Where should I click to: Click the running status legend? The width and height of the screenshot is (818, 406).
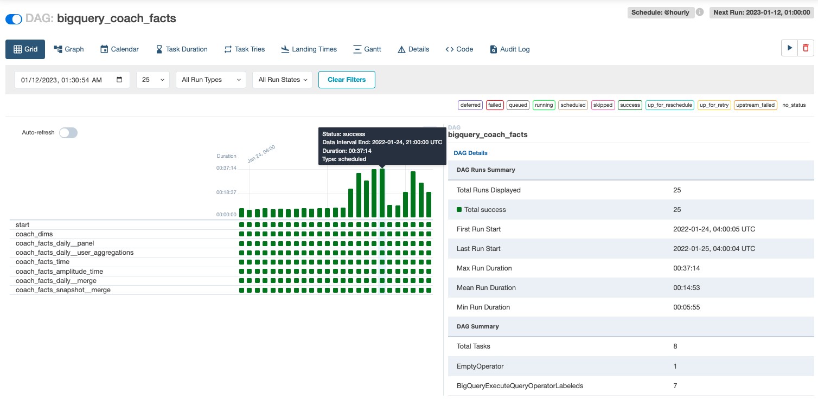click(544, 105)
